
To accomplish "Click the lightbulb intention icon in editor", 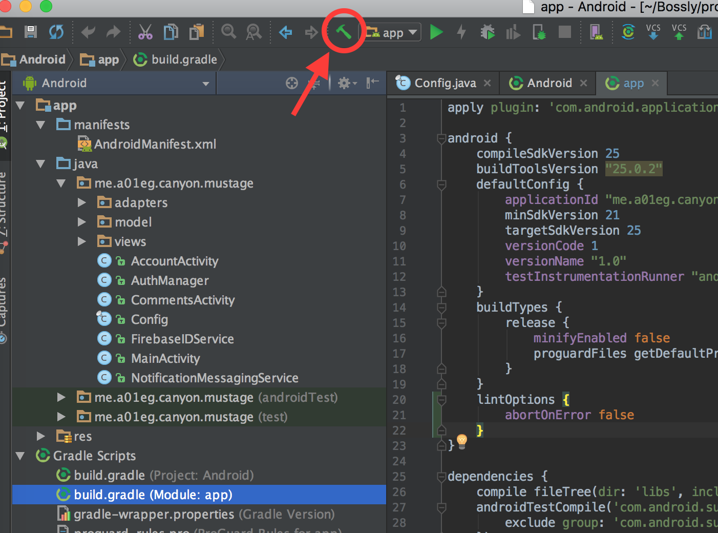I will point(461,441).
